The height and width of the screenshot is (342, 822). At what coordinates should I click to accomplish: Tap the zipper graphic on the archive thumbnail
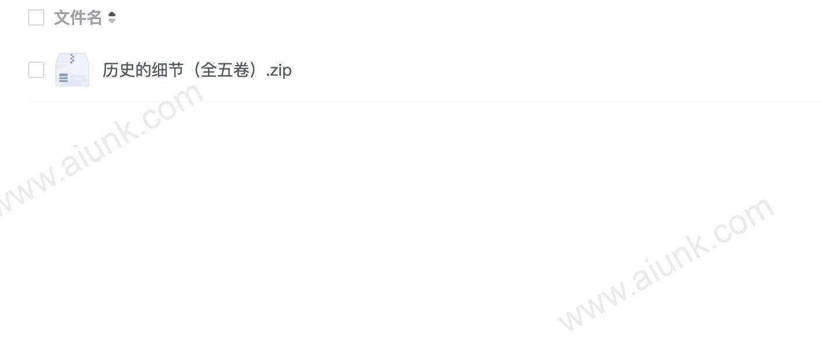tap(72, 58)
